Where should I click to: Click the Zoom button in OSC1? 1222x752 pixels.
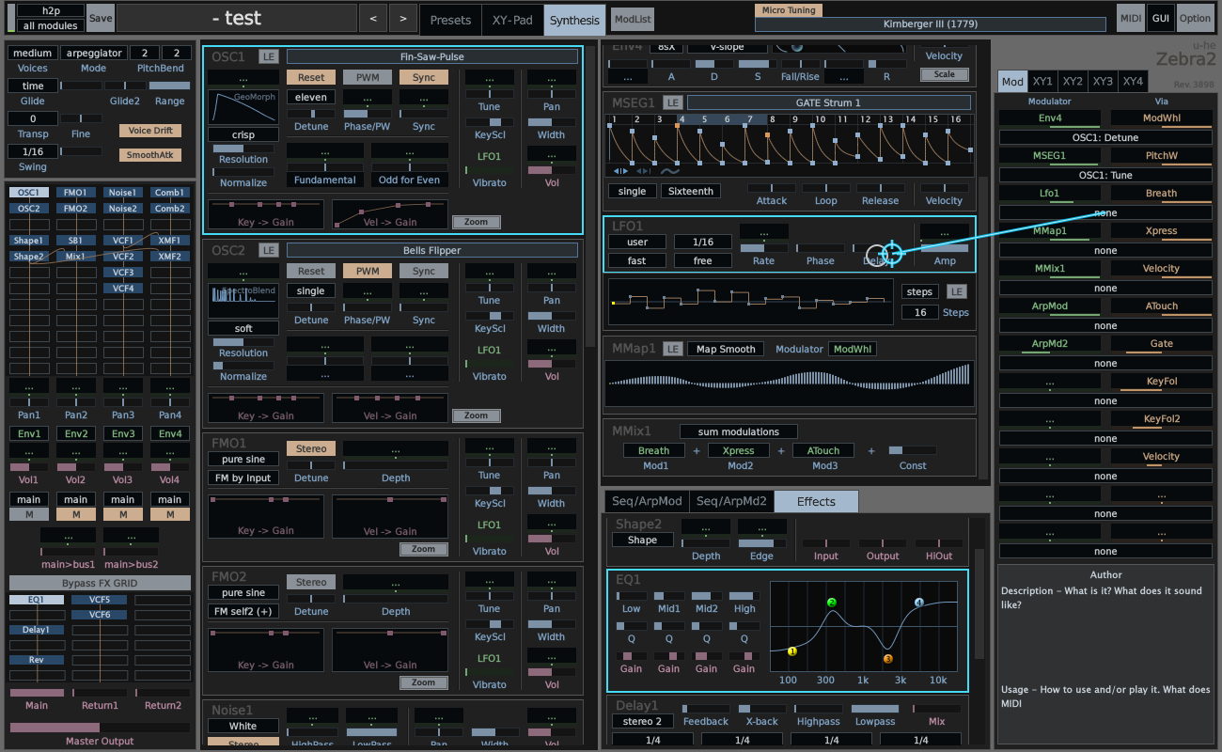tap(477, 222)
